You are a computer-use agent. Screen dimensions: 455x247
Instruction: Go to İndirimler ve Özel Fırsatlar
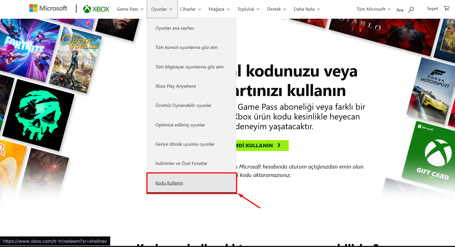(181, 164)
